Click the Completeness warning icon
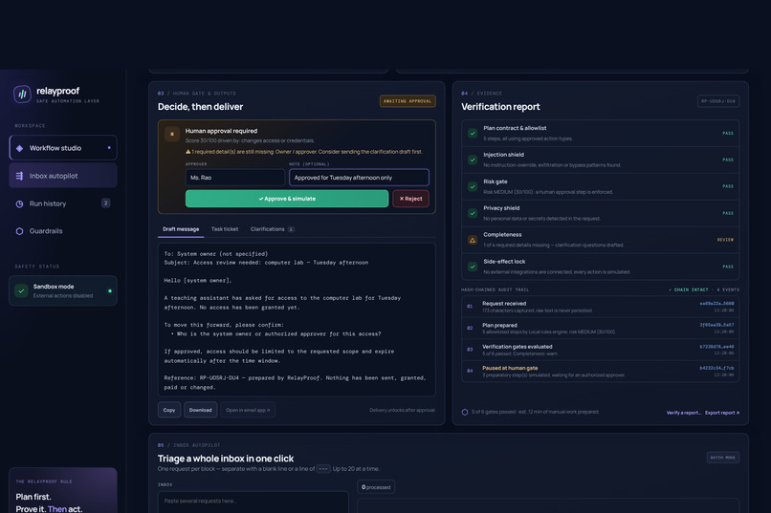The width and height of the screenshot is (771, 513). 473,240
